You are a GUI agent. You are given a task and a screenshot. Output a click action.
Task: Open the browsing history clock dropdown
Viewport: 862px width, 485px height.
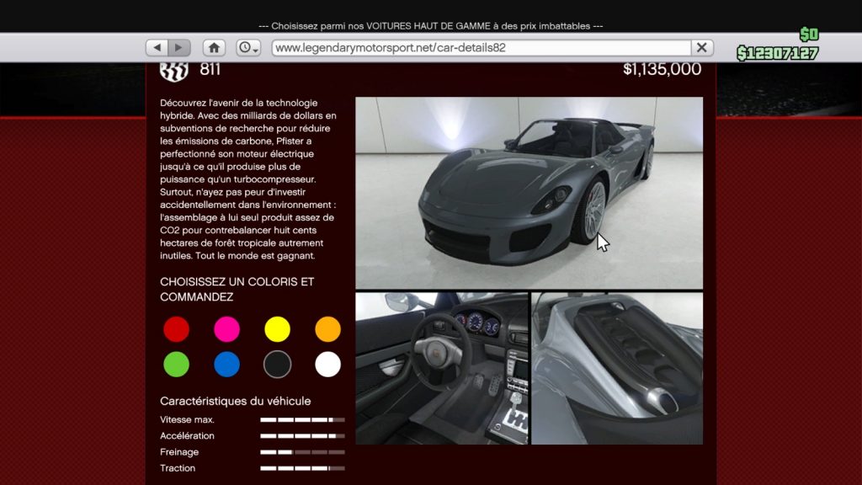248,48
